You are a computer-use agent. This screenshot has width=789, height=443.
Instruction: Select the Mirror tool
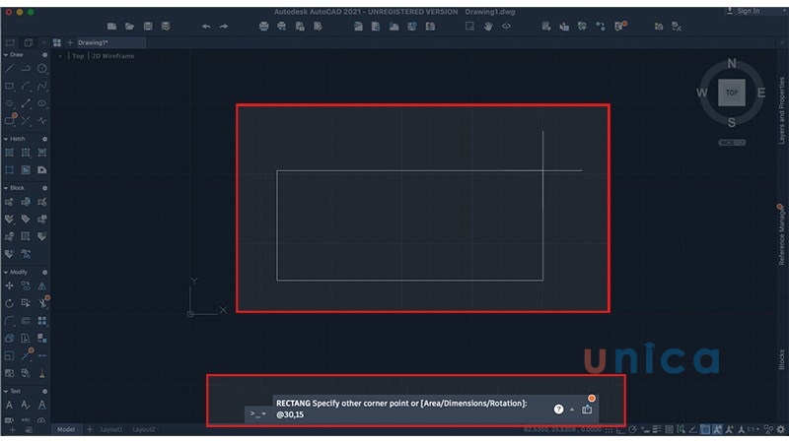click(42, 285)
